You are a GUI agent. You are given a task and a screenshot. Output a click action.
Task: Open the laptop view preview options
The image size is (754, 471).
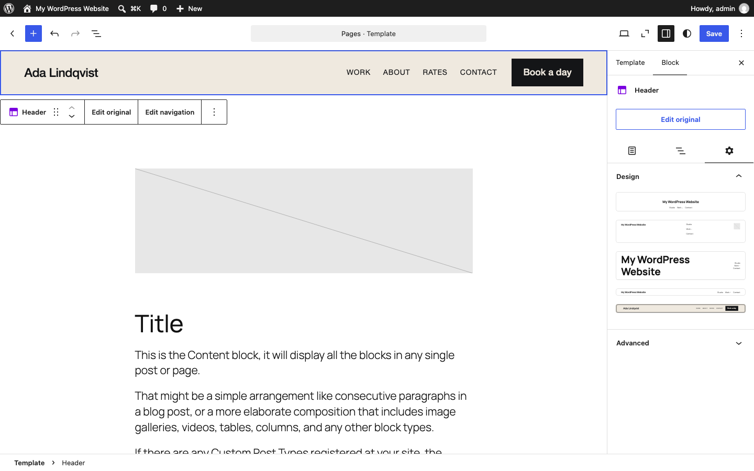point(624,33)
